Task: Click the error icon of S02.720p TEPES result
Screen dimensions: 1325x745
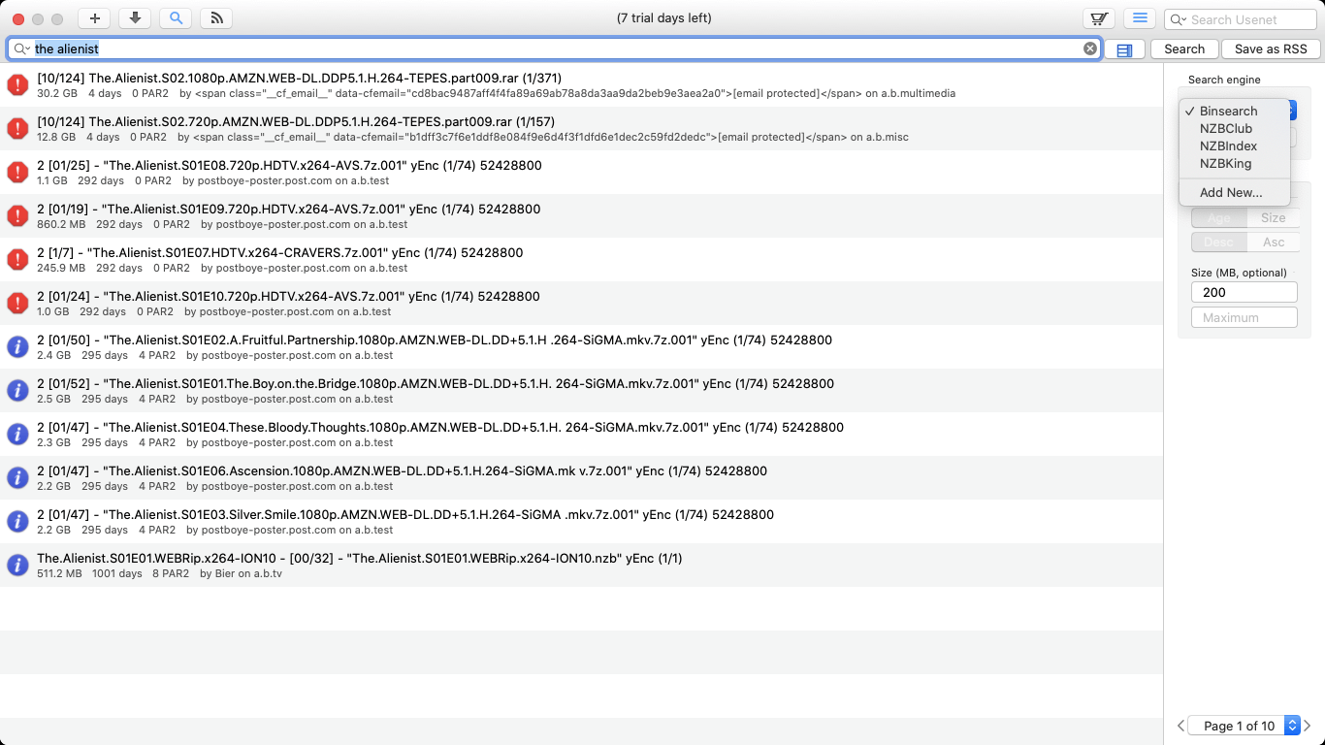Action: (x=17, y=128)
